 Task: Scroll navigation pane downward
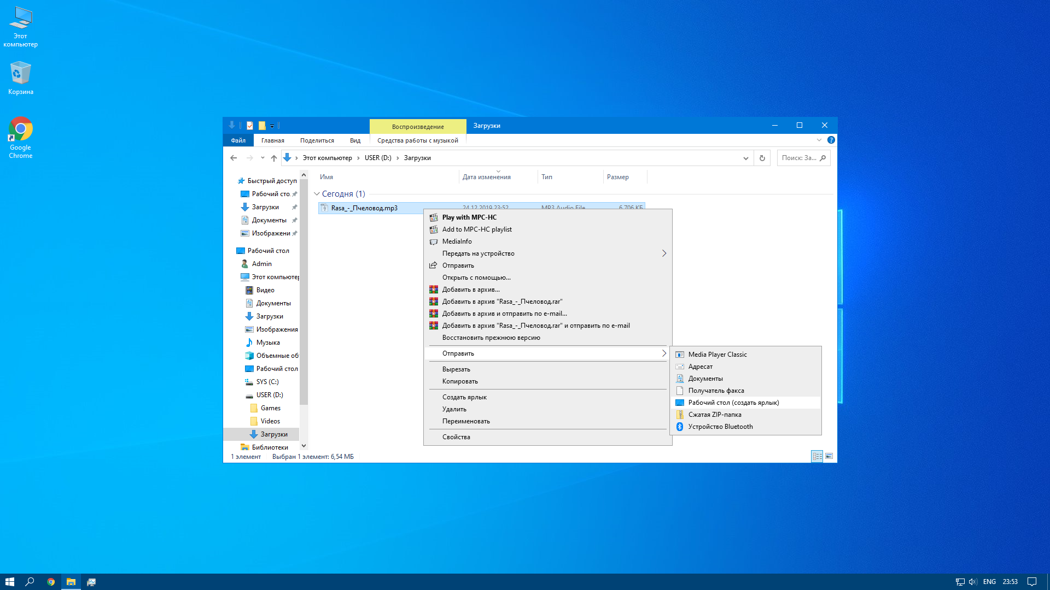[303, 445]
